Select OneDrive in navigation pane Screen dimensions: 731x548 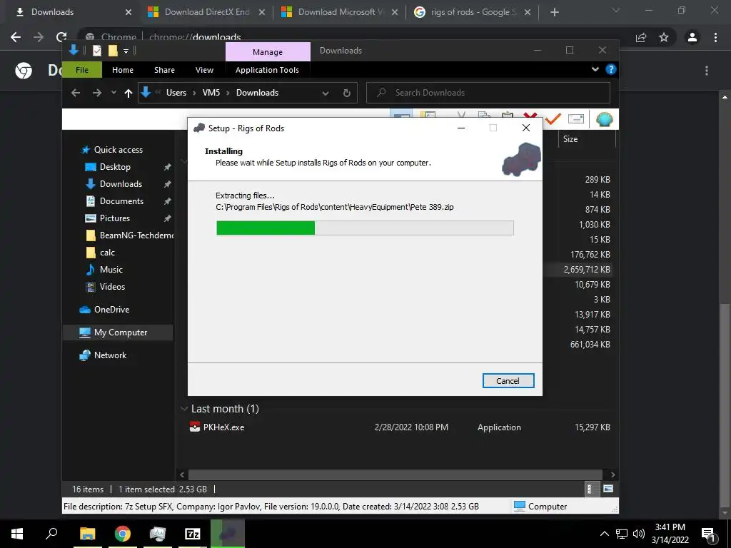point(112,310)
